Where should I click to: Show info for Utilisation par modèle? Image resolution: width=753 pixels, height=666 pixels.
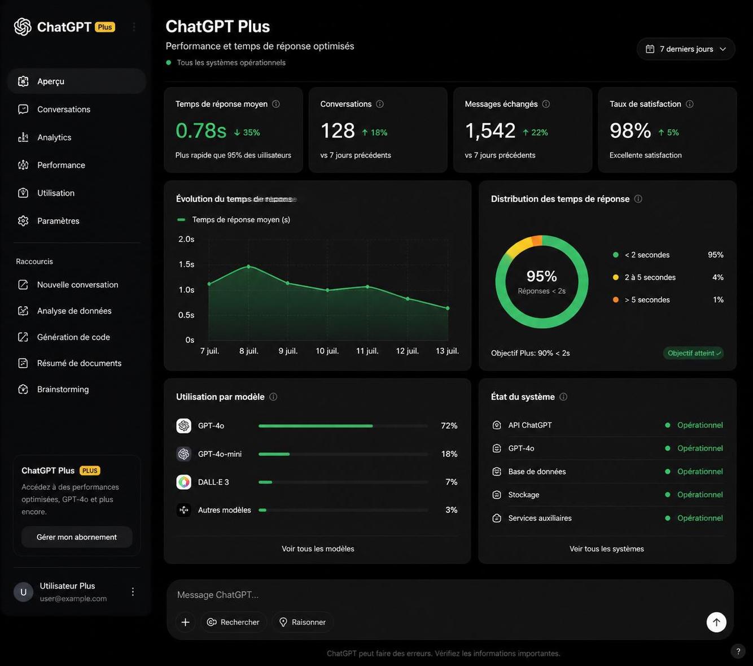[x=273, y=397]
